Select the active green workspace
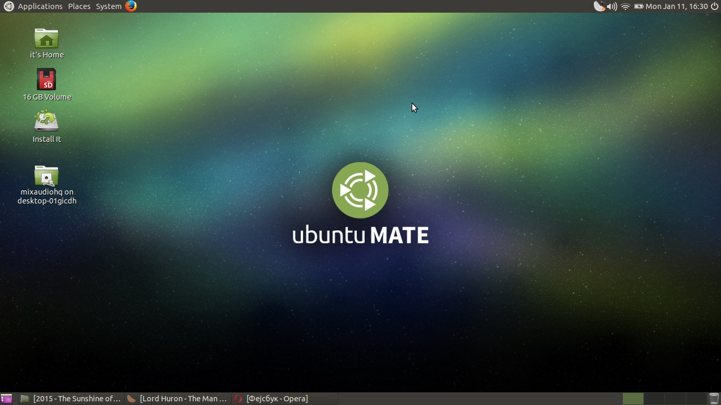 point(633,399)
